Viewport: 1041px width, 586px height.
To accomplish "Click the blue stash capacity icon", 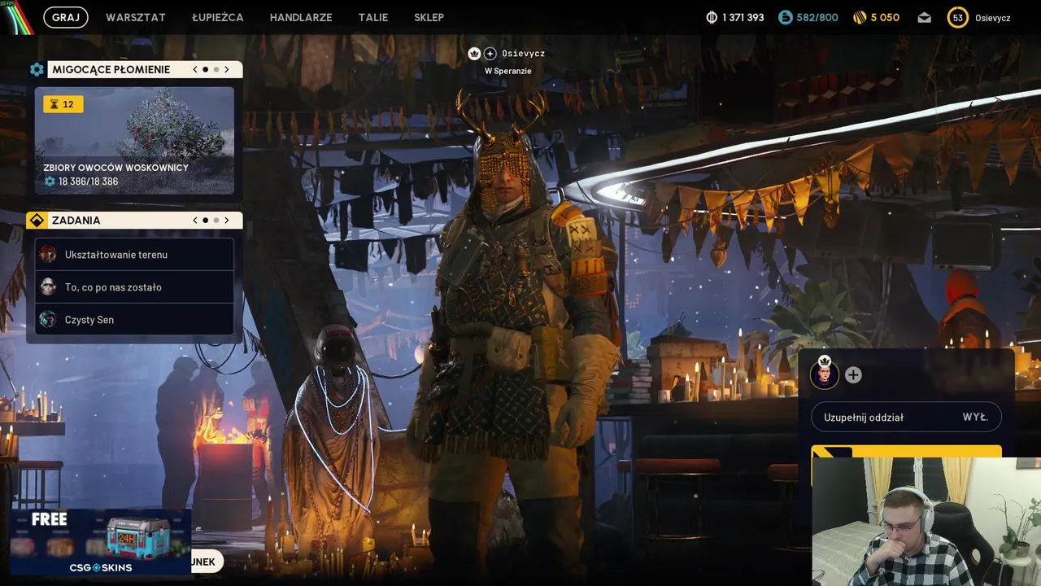I will (x=785, y=17).
